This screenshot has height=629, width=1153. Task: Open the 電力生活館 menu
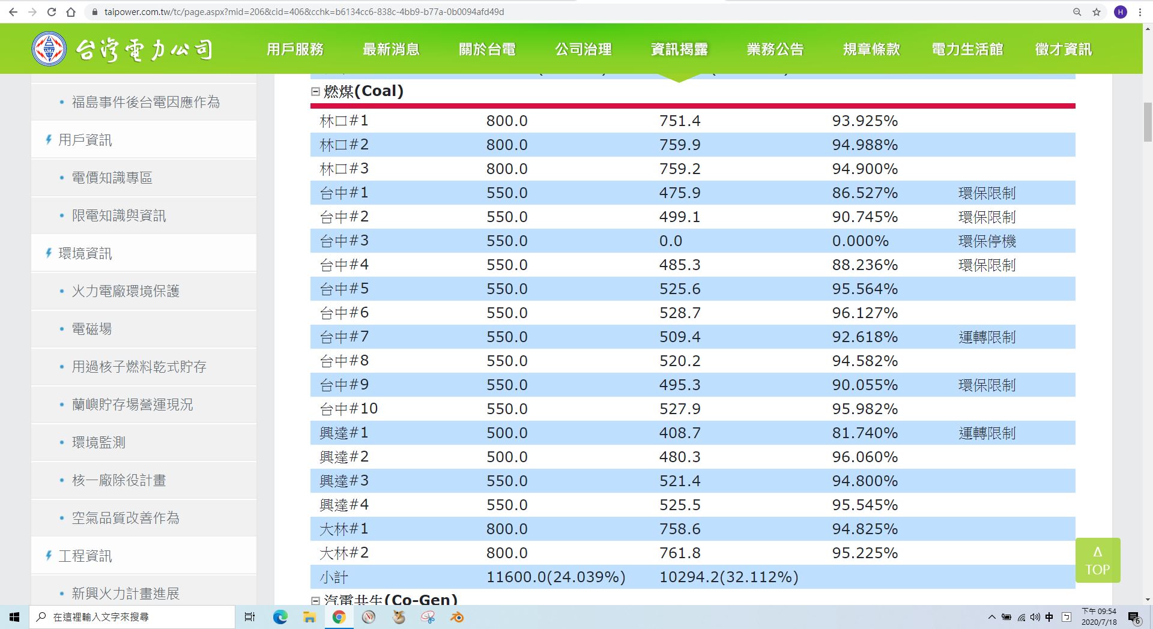coord(967,49)
